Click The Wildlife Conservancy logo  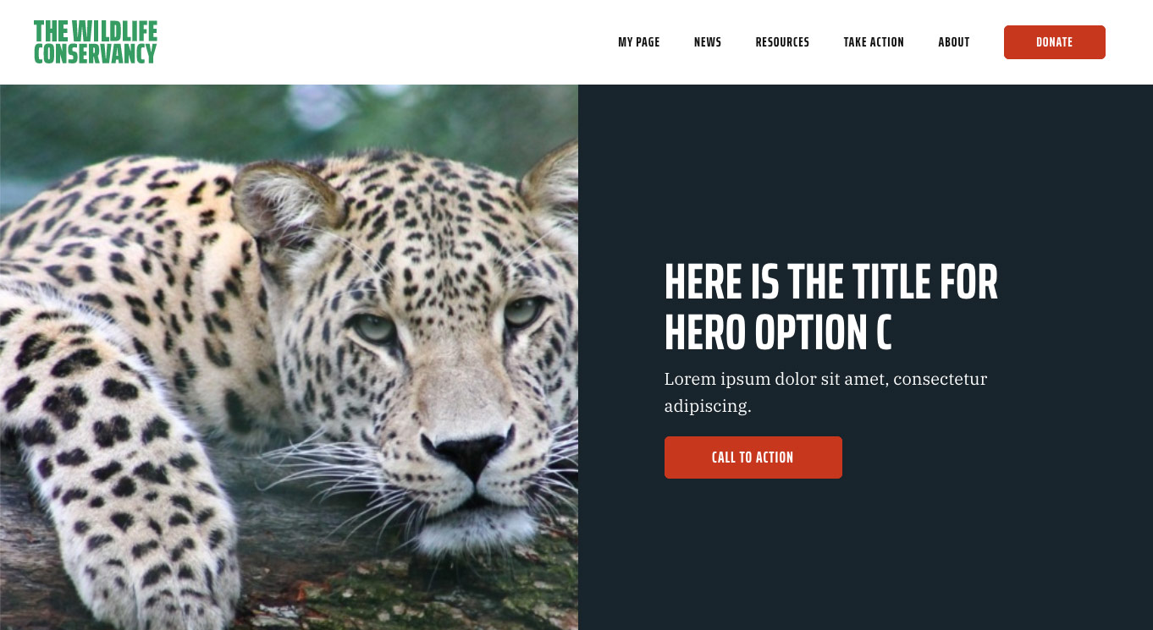click(96, 42)
